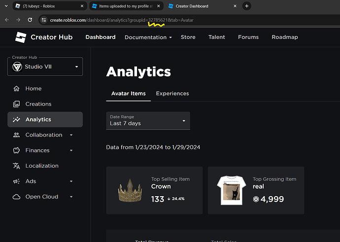This screenshot has height=242, width=340.
Task: Open Forums in the top navigation
Action: 248,37
